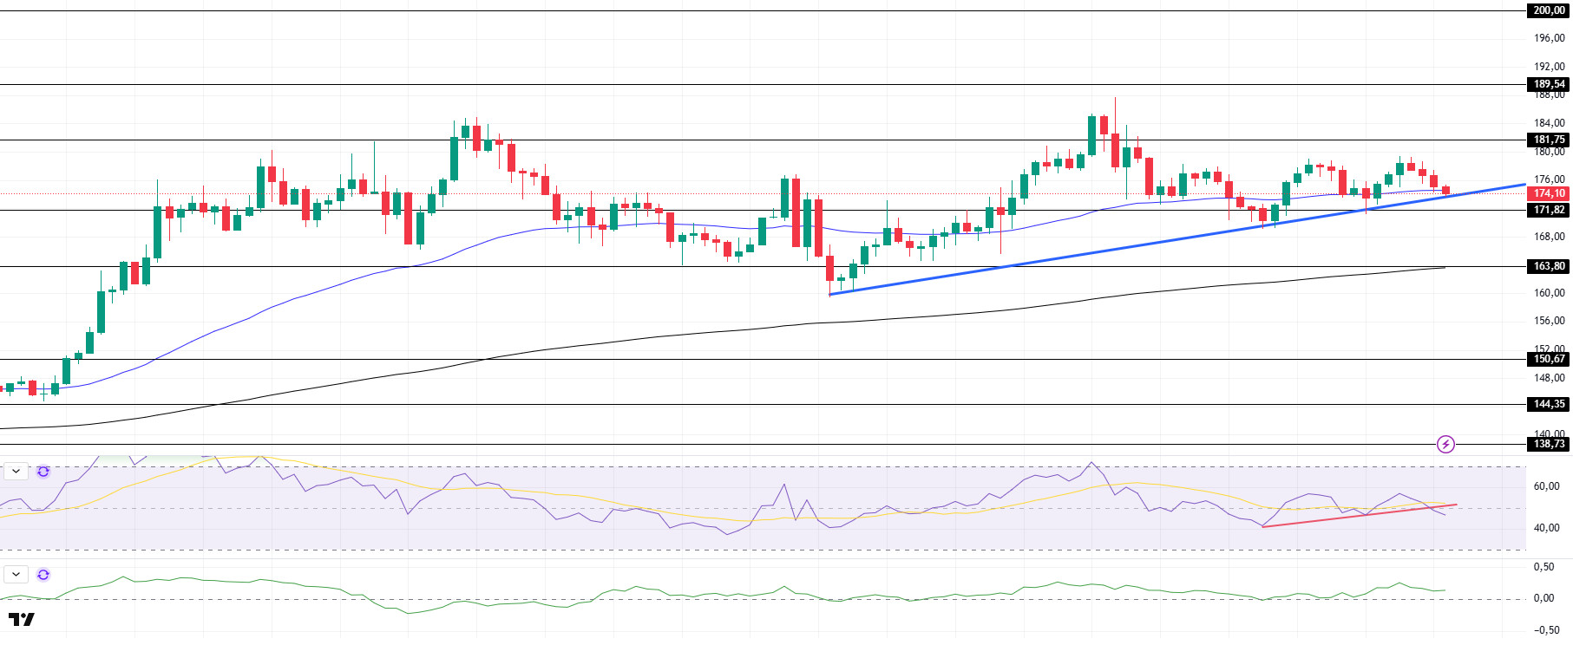Click the 192,00 price axis value

click(1549, 67)
